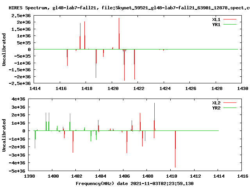Click the -5e+36 y-axis label on bottom plot
Image resolution: width=250 pixels, height=187 pixels.
tap(17, 171)
